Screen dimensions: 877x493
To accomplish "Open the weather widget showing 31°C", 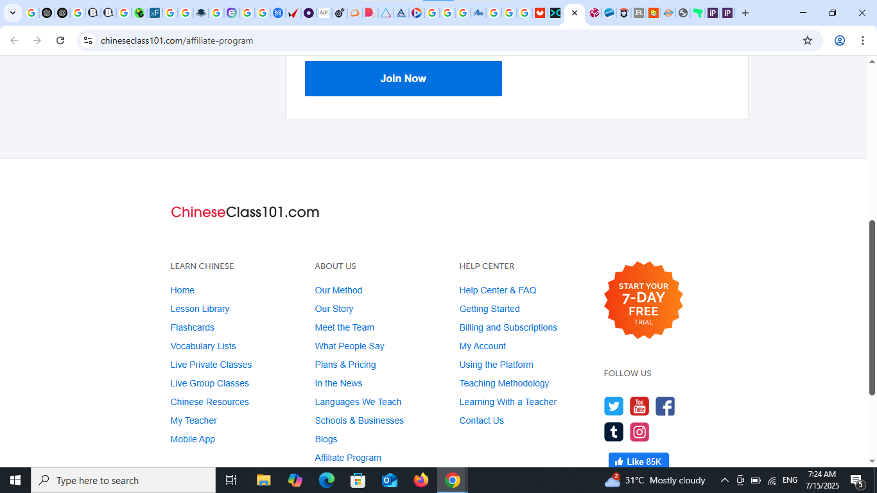I will click(655, 480).
